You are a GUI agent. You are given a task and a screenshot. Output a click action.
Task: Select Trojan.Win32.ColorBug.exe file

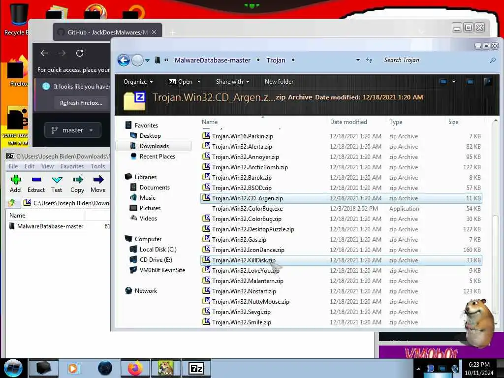(341, 209)
